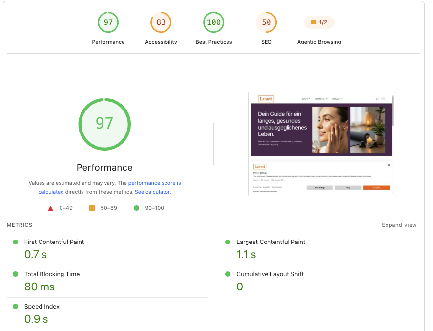Click the green dot beside Cumulative Layout Shift
This screenshot has height=331, width=433.
click(228, 274)
